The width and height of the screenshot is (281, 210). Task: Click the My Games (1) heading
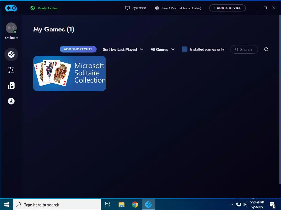54,30
